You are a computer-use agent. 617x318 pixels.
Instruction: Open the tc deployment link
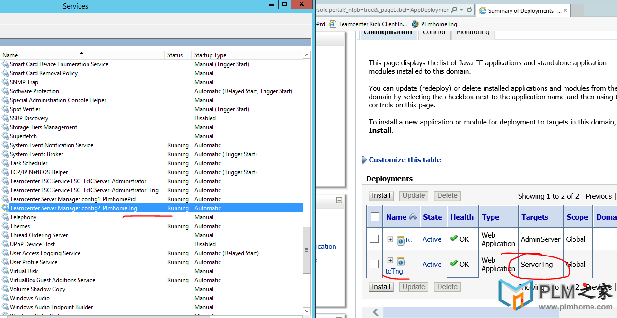point(409,240)
